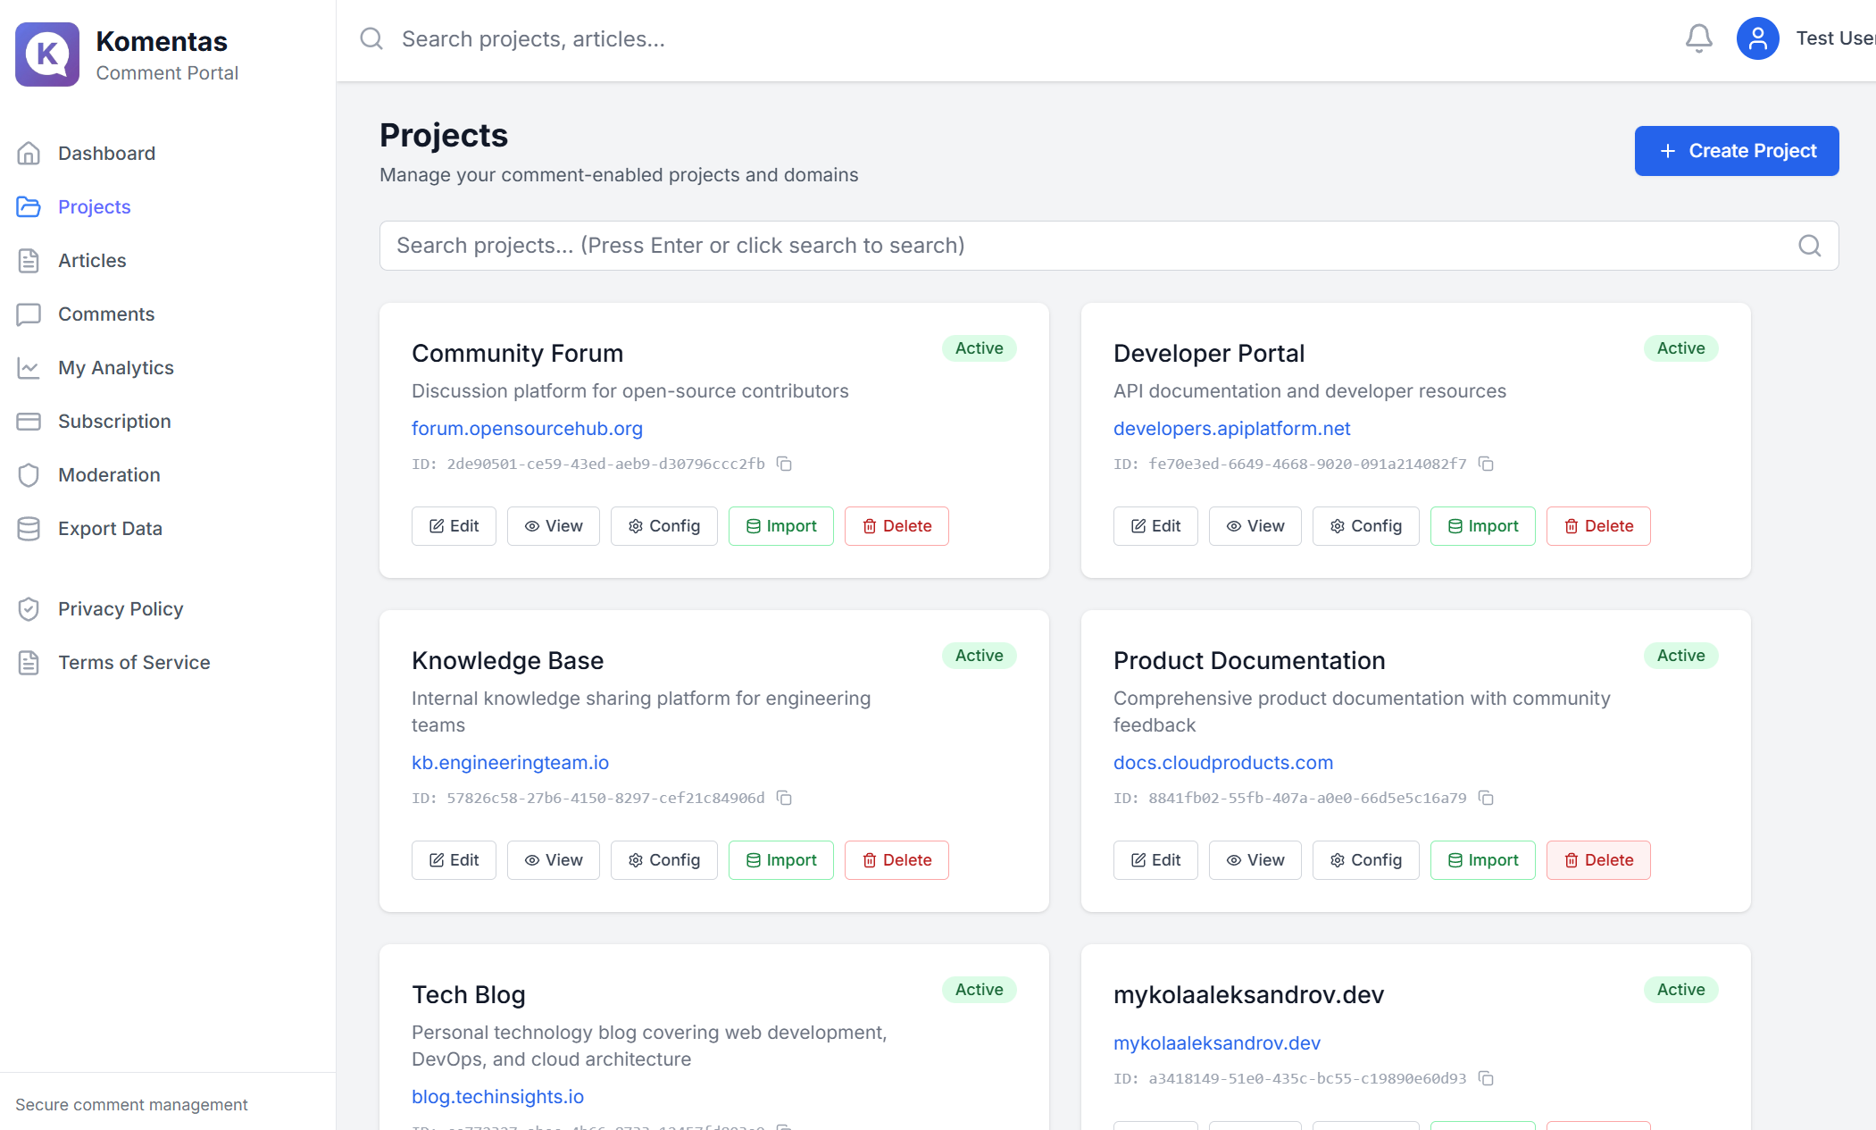Edit the Product Documentation project
The image size is (1876, 1130).
point(1155,859)
